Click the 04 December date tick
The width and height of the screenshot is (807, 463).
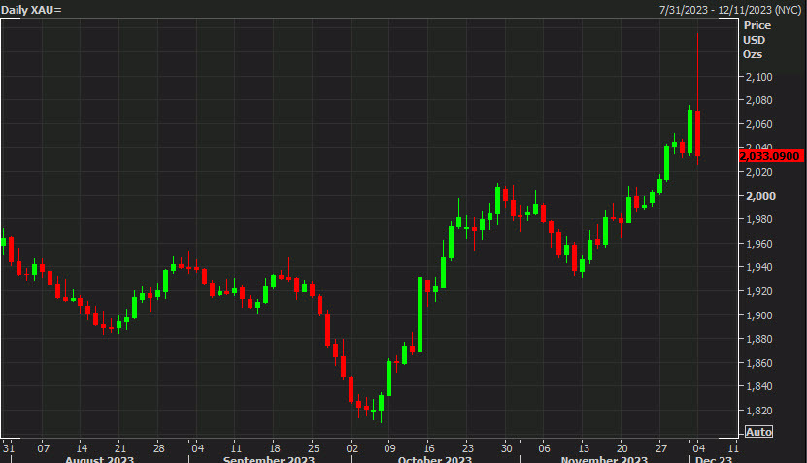pyautogui.click(x=699, y=448)
